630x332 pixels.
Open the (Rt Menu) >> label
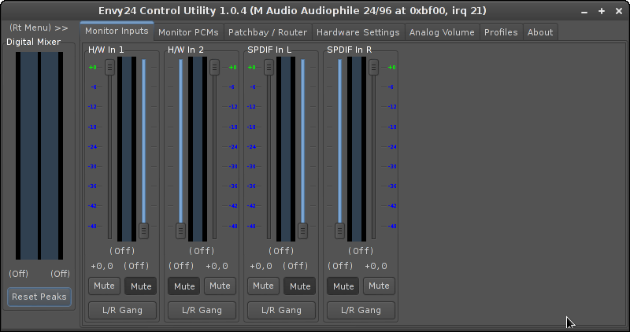(39, 28)
